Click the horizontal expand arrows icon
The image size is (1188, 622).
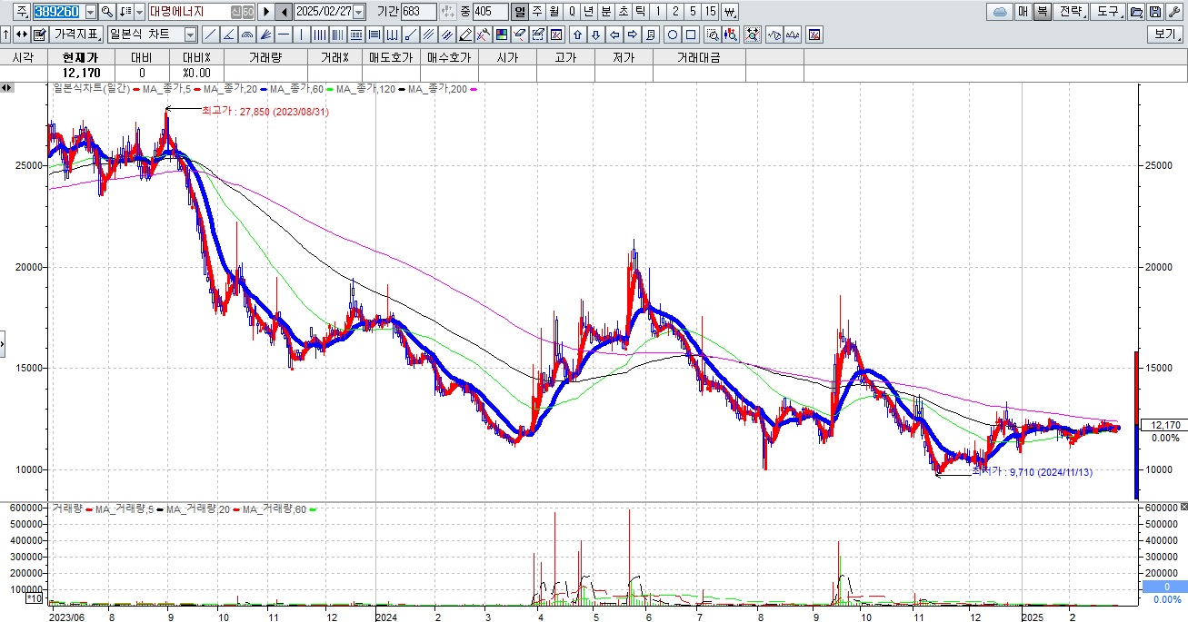click(x=20, y=35)
